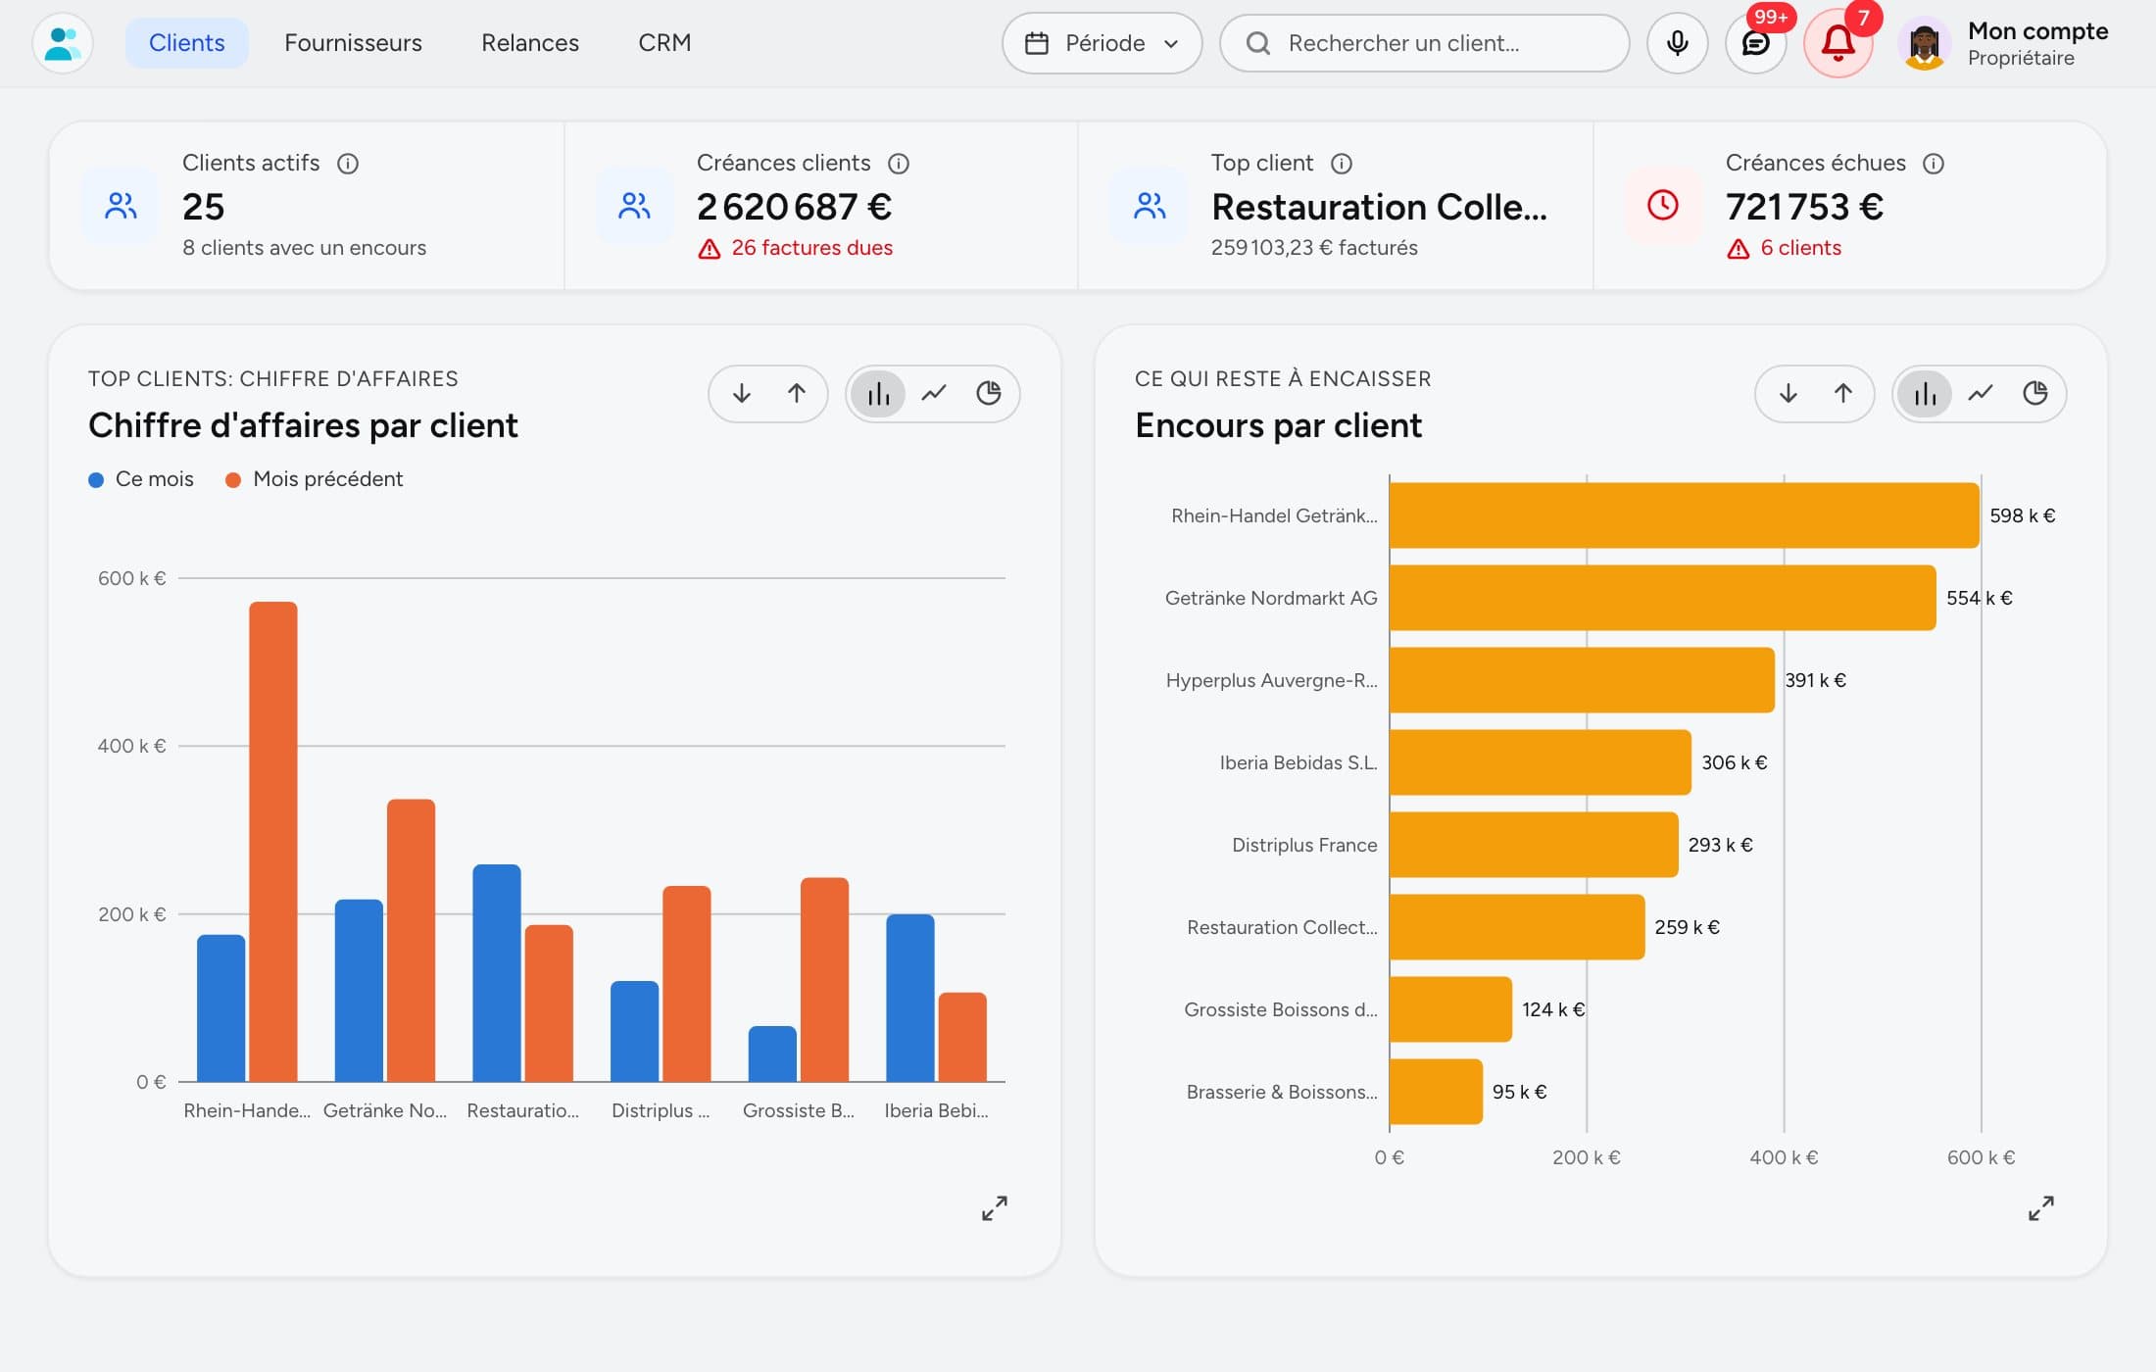
Task: Click the Brasserie & Boissons... 95 k € bar
Action: pos(1436,1092)
